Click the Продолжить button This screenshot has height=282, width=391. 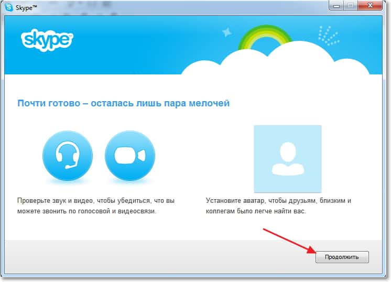pyautogui.click(x=342, y=257)
